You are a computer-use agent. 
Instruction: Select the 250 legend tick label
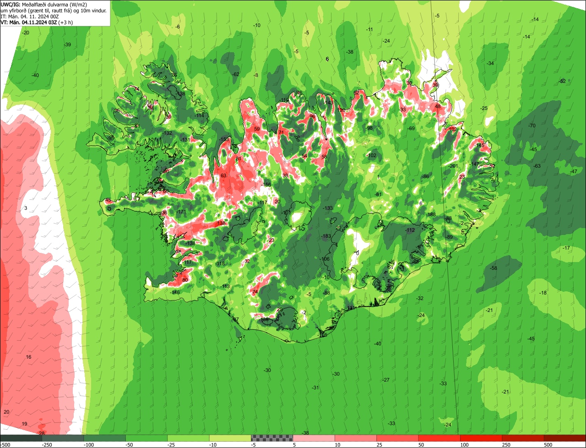(x=506, y=444)
